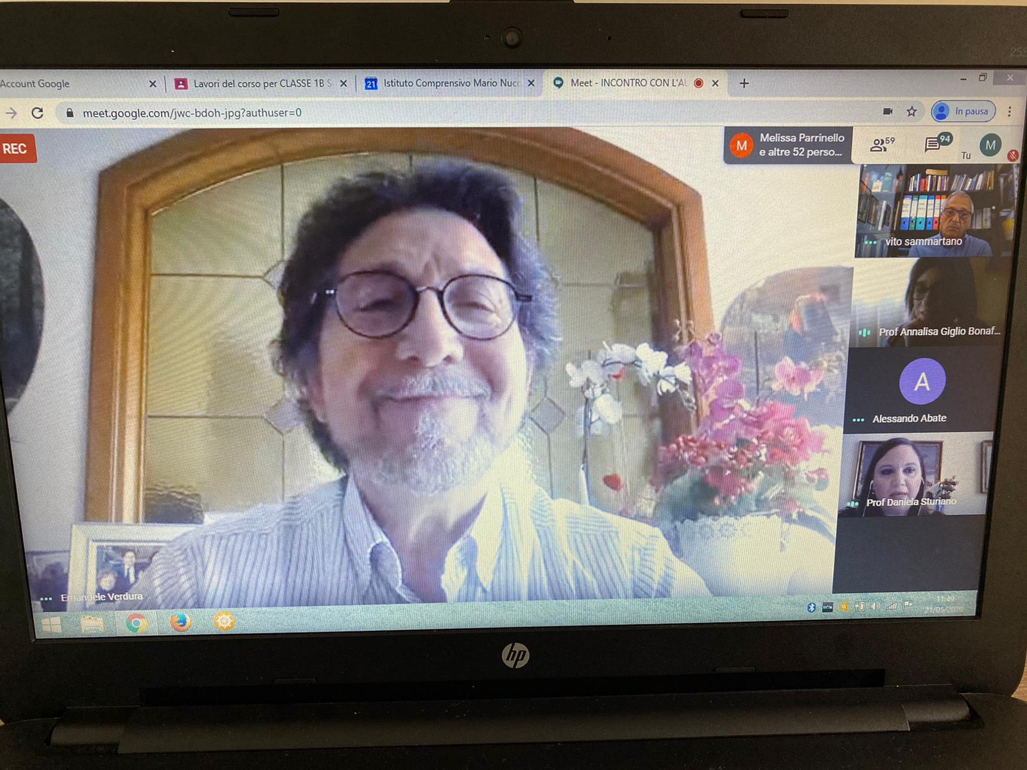Viewport: 1027px width, 770px height.
Task: Click the red REC recording indicator
Action: 16,148
